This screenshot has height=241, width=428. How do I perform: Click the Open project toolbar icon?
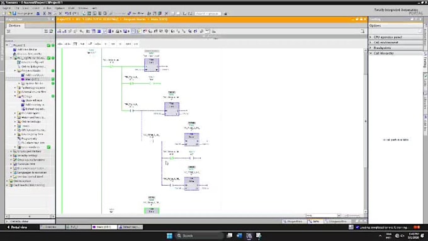(9, 13)
